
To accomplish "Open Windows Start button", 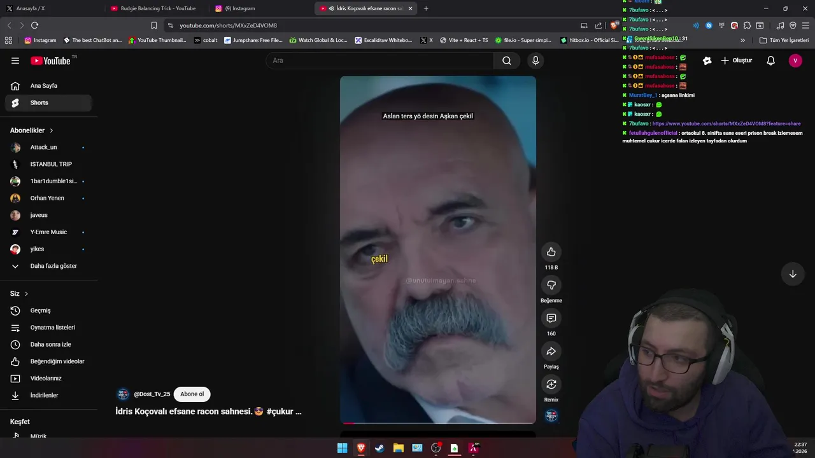I will pyautogui.click(x=342, y=448).
